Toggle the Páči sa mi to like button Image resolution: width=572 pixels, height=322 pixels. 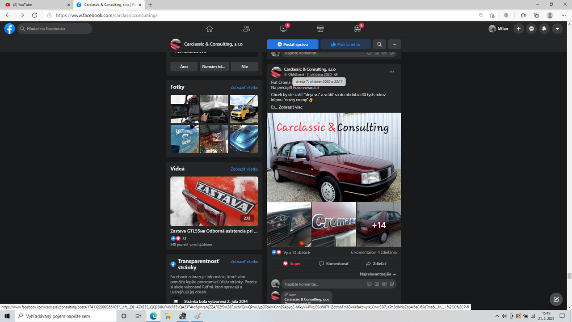(x=346, y=44)
